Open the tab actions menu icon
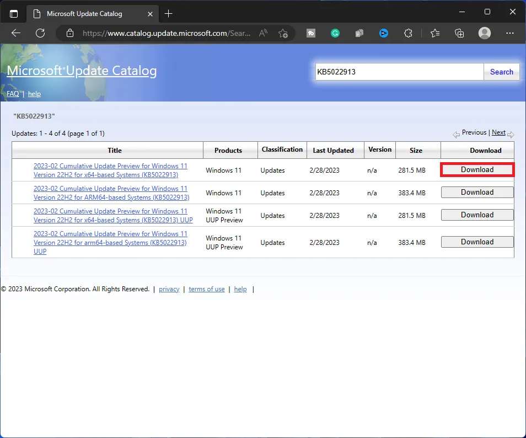Image resolution: width=526 pixels, height=438 pixels. click(x=14, y=14)
